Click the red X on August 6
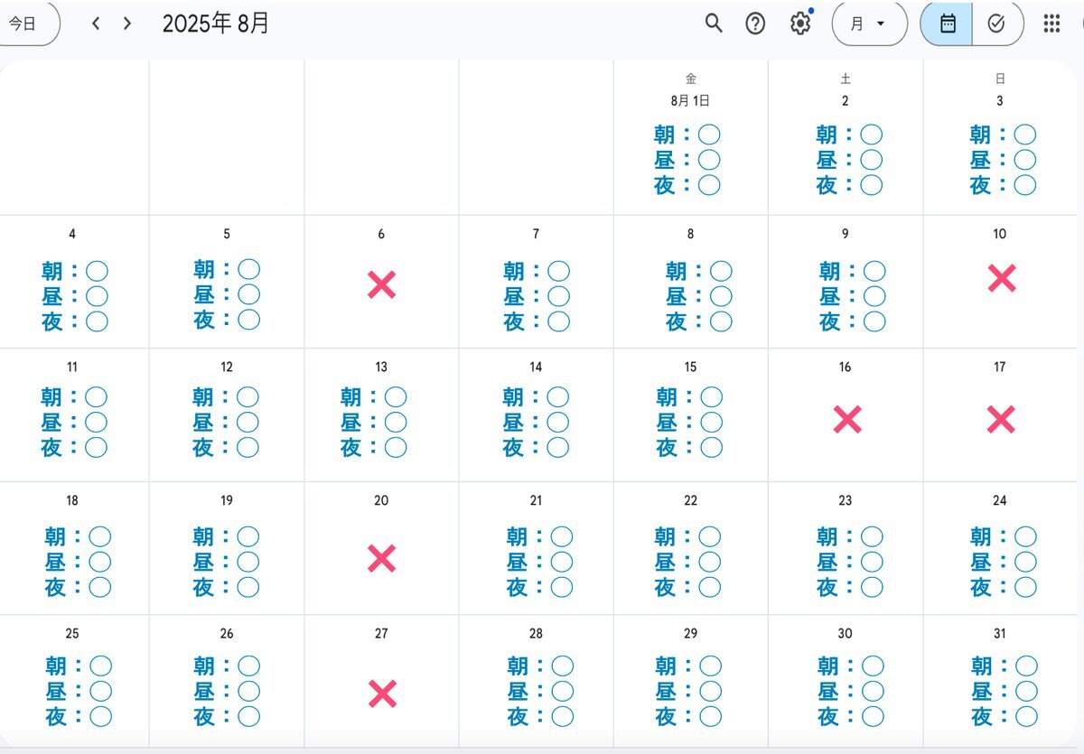The height and width of the screenshot is (754, 1084). coord(381,285)
